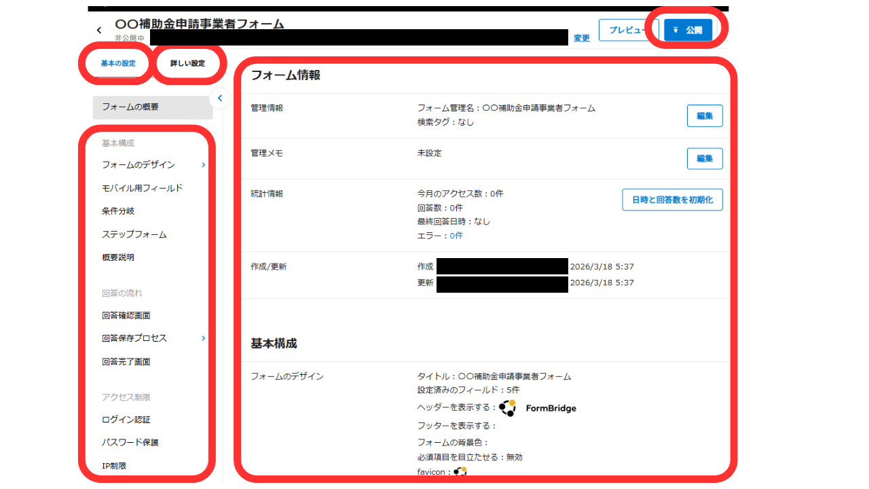Switch to 詳しい設定 tab
This screenshot has width=869, height=489.
[187, 63]
